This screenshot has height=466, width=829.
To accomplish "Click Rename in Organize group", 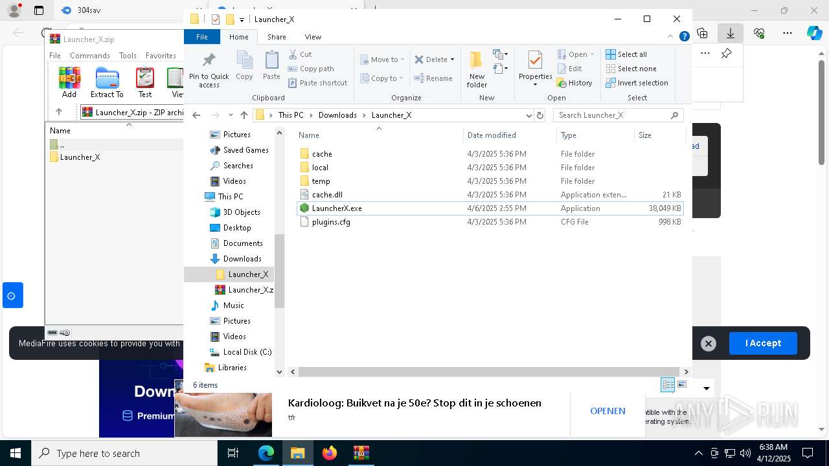I will point(433,78).
